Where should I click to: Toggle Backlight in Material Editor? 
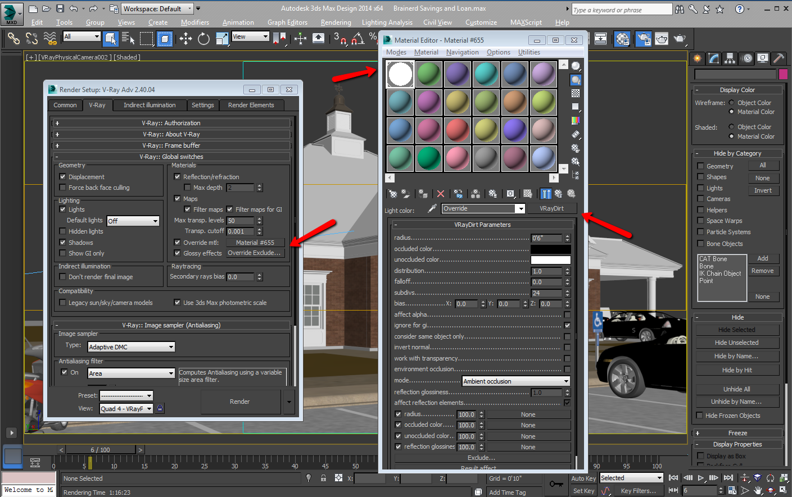coord(576,80)
